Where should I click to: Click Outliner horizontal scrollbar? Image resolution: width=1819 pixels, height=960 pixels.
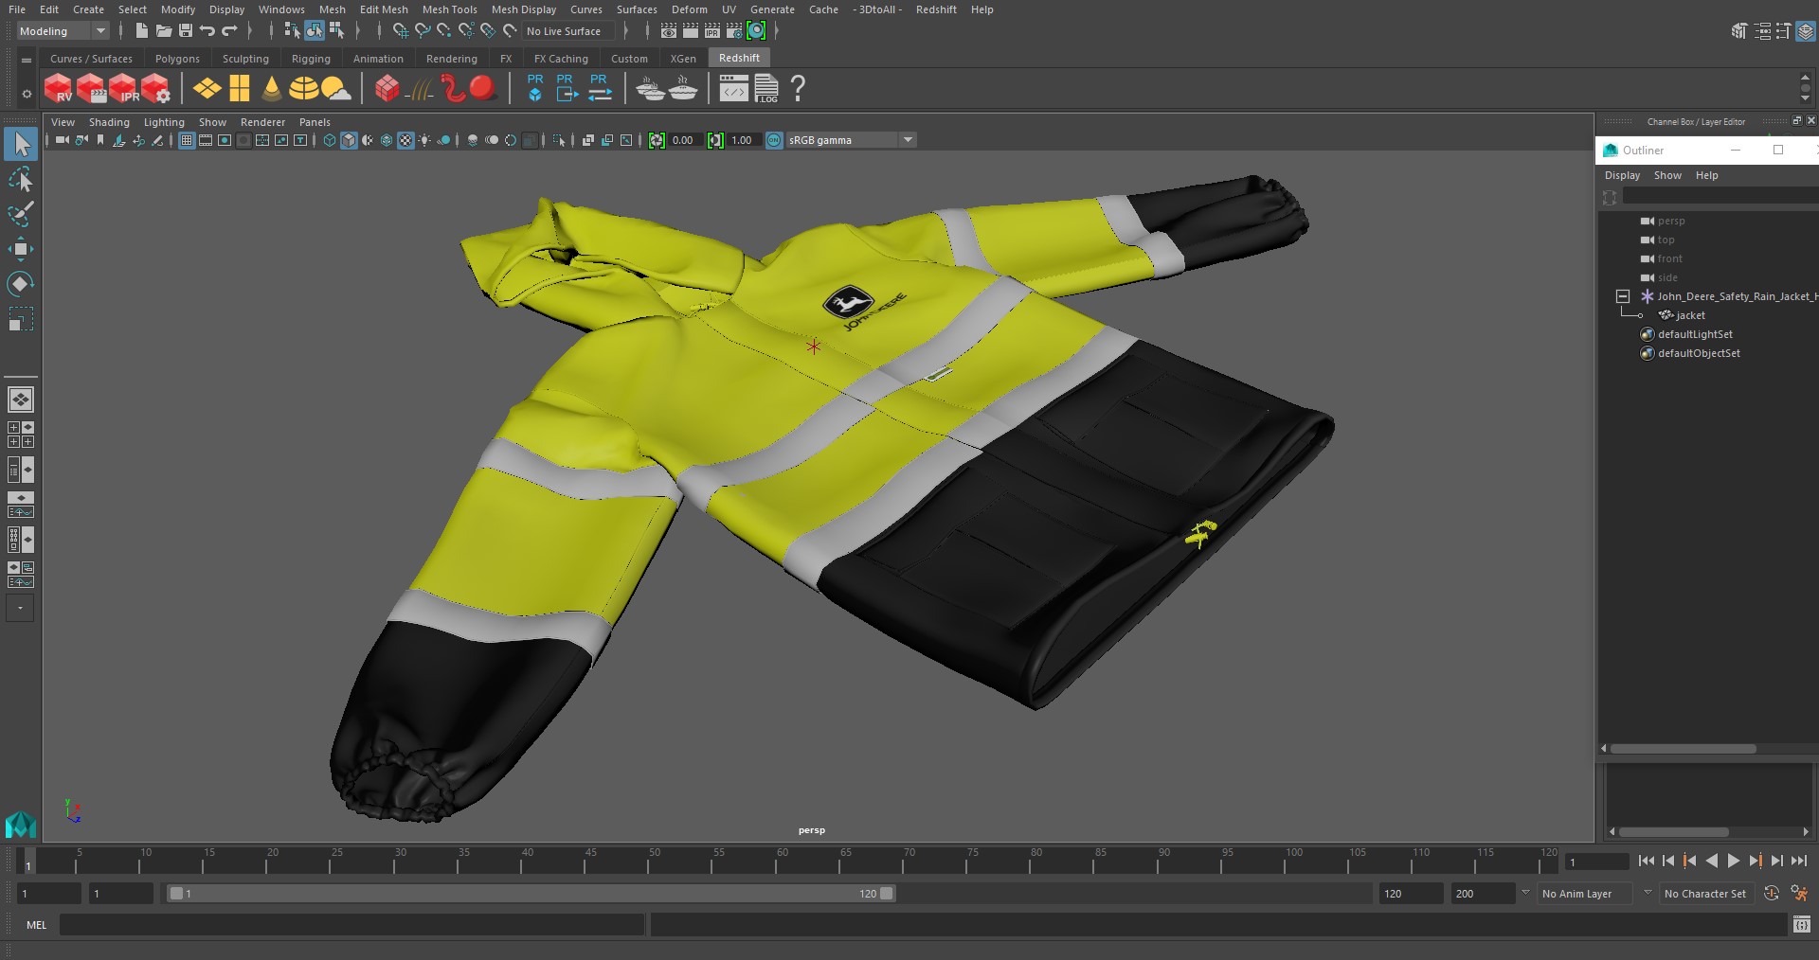point(1684,748)
